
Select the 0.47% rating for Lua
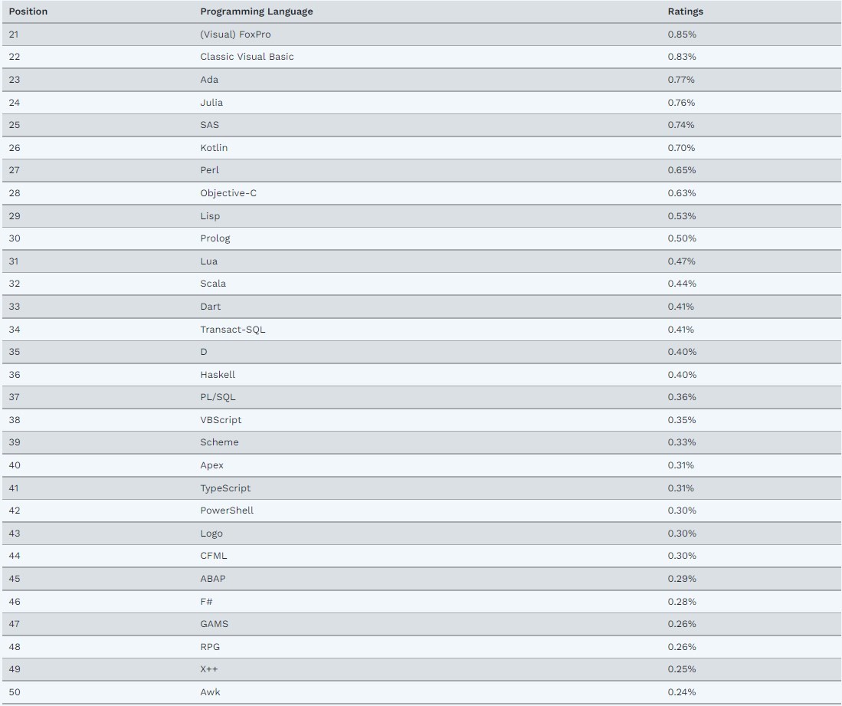click(681, 261)
